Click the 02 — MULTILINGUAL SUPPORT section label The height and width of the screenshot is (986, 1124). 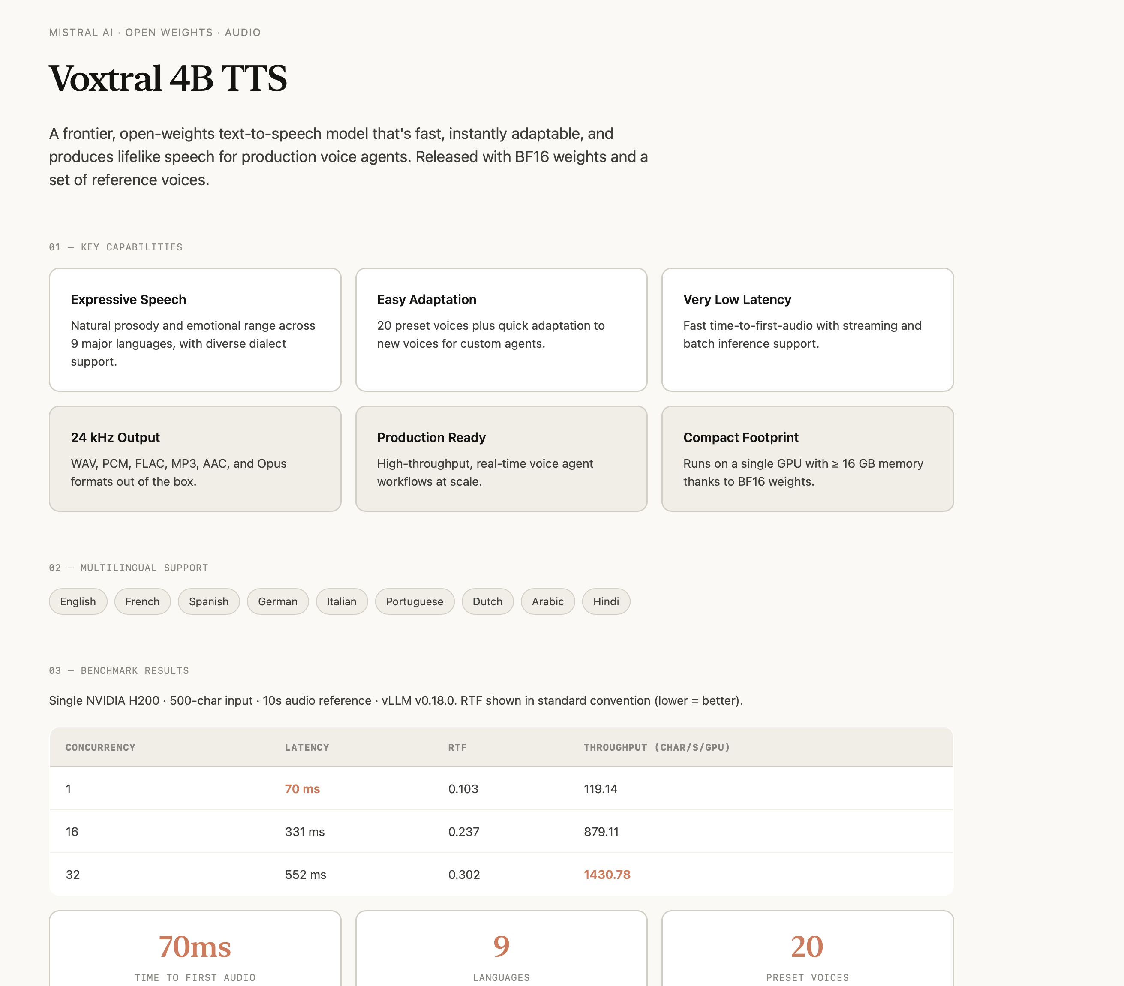(128, 568)
